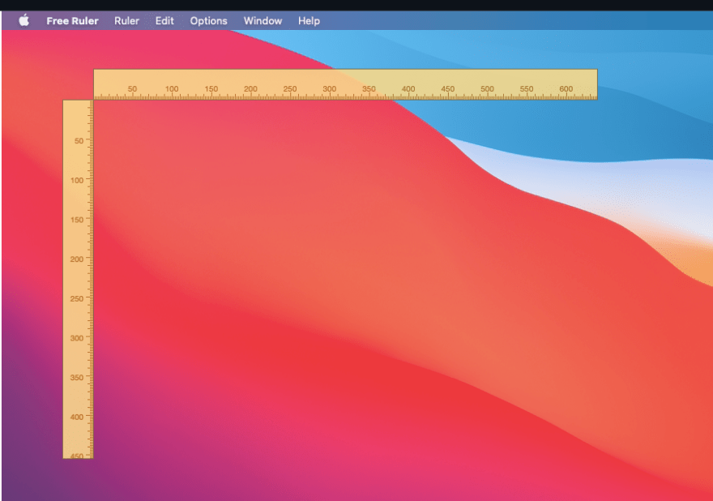
Task: Click the 300 mark on vertical ruler
Action: [x=77, y=338]
